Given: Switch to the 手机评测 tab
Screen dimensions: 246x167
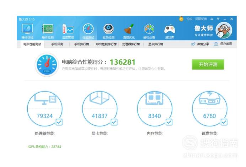Looking at the screenshot, I should pyautogui.click(x=57, y=44).
